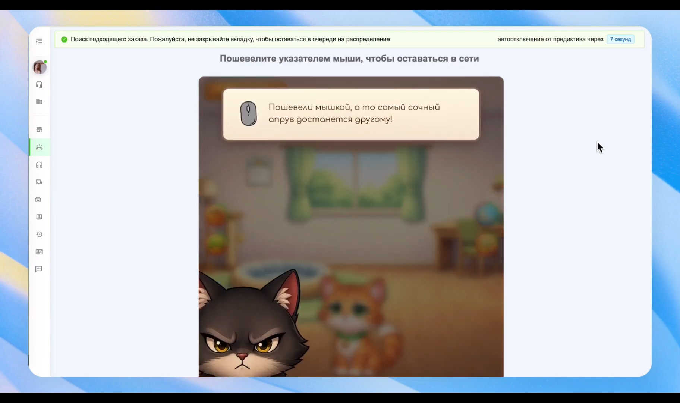Screen dimensions: 680x403
Task: Open the garage car icon
Action: coord(38,199)
